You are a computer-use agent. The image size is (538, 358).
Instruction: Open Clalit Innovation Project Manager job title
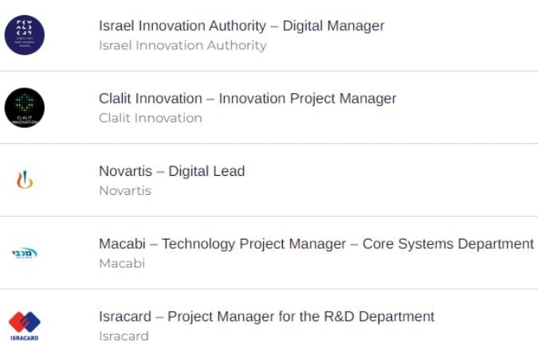(247, 99)
